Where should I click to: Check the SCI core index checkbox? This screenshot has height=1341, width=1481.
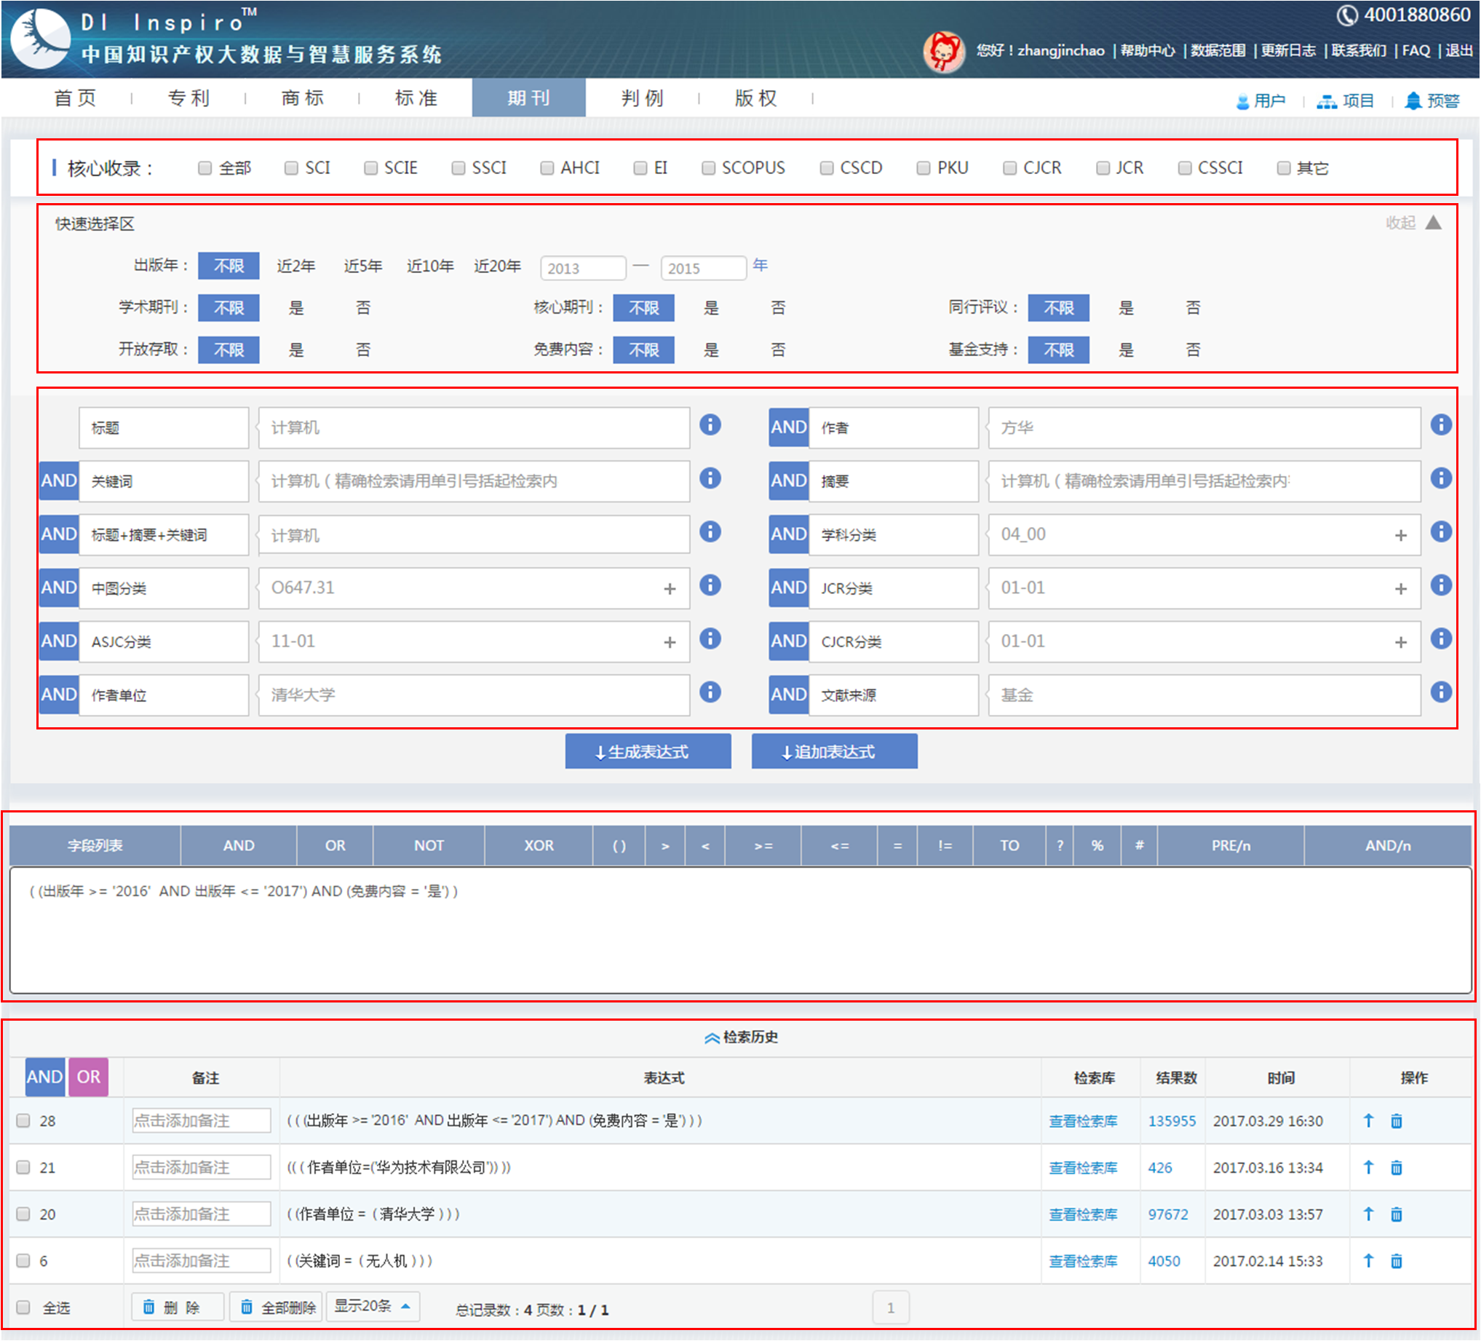point(292,168)
